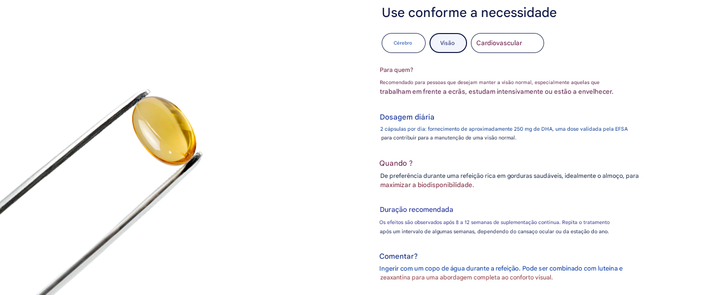Click the 'manutenção de uma visão normal' line
This screenshot has height=295, width=702.
(448, 138)
